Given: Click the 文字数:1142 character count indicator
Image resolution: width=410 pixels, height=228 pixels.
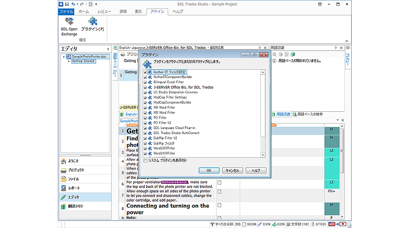Looking at the screenshot, I should 297,224.
